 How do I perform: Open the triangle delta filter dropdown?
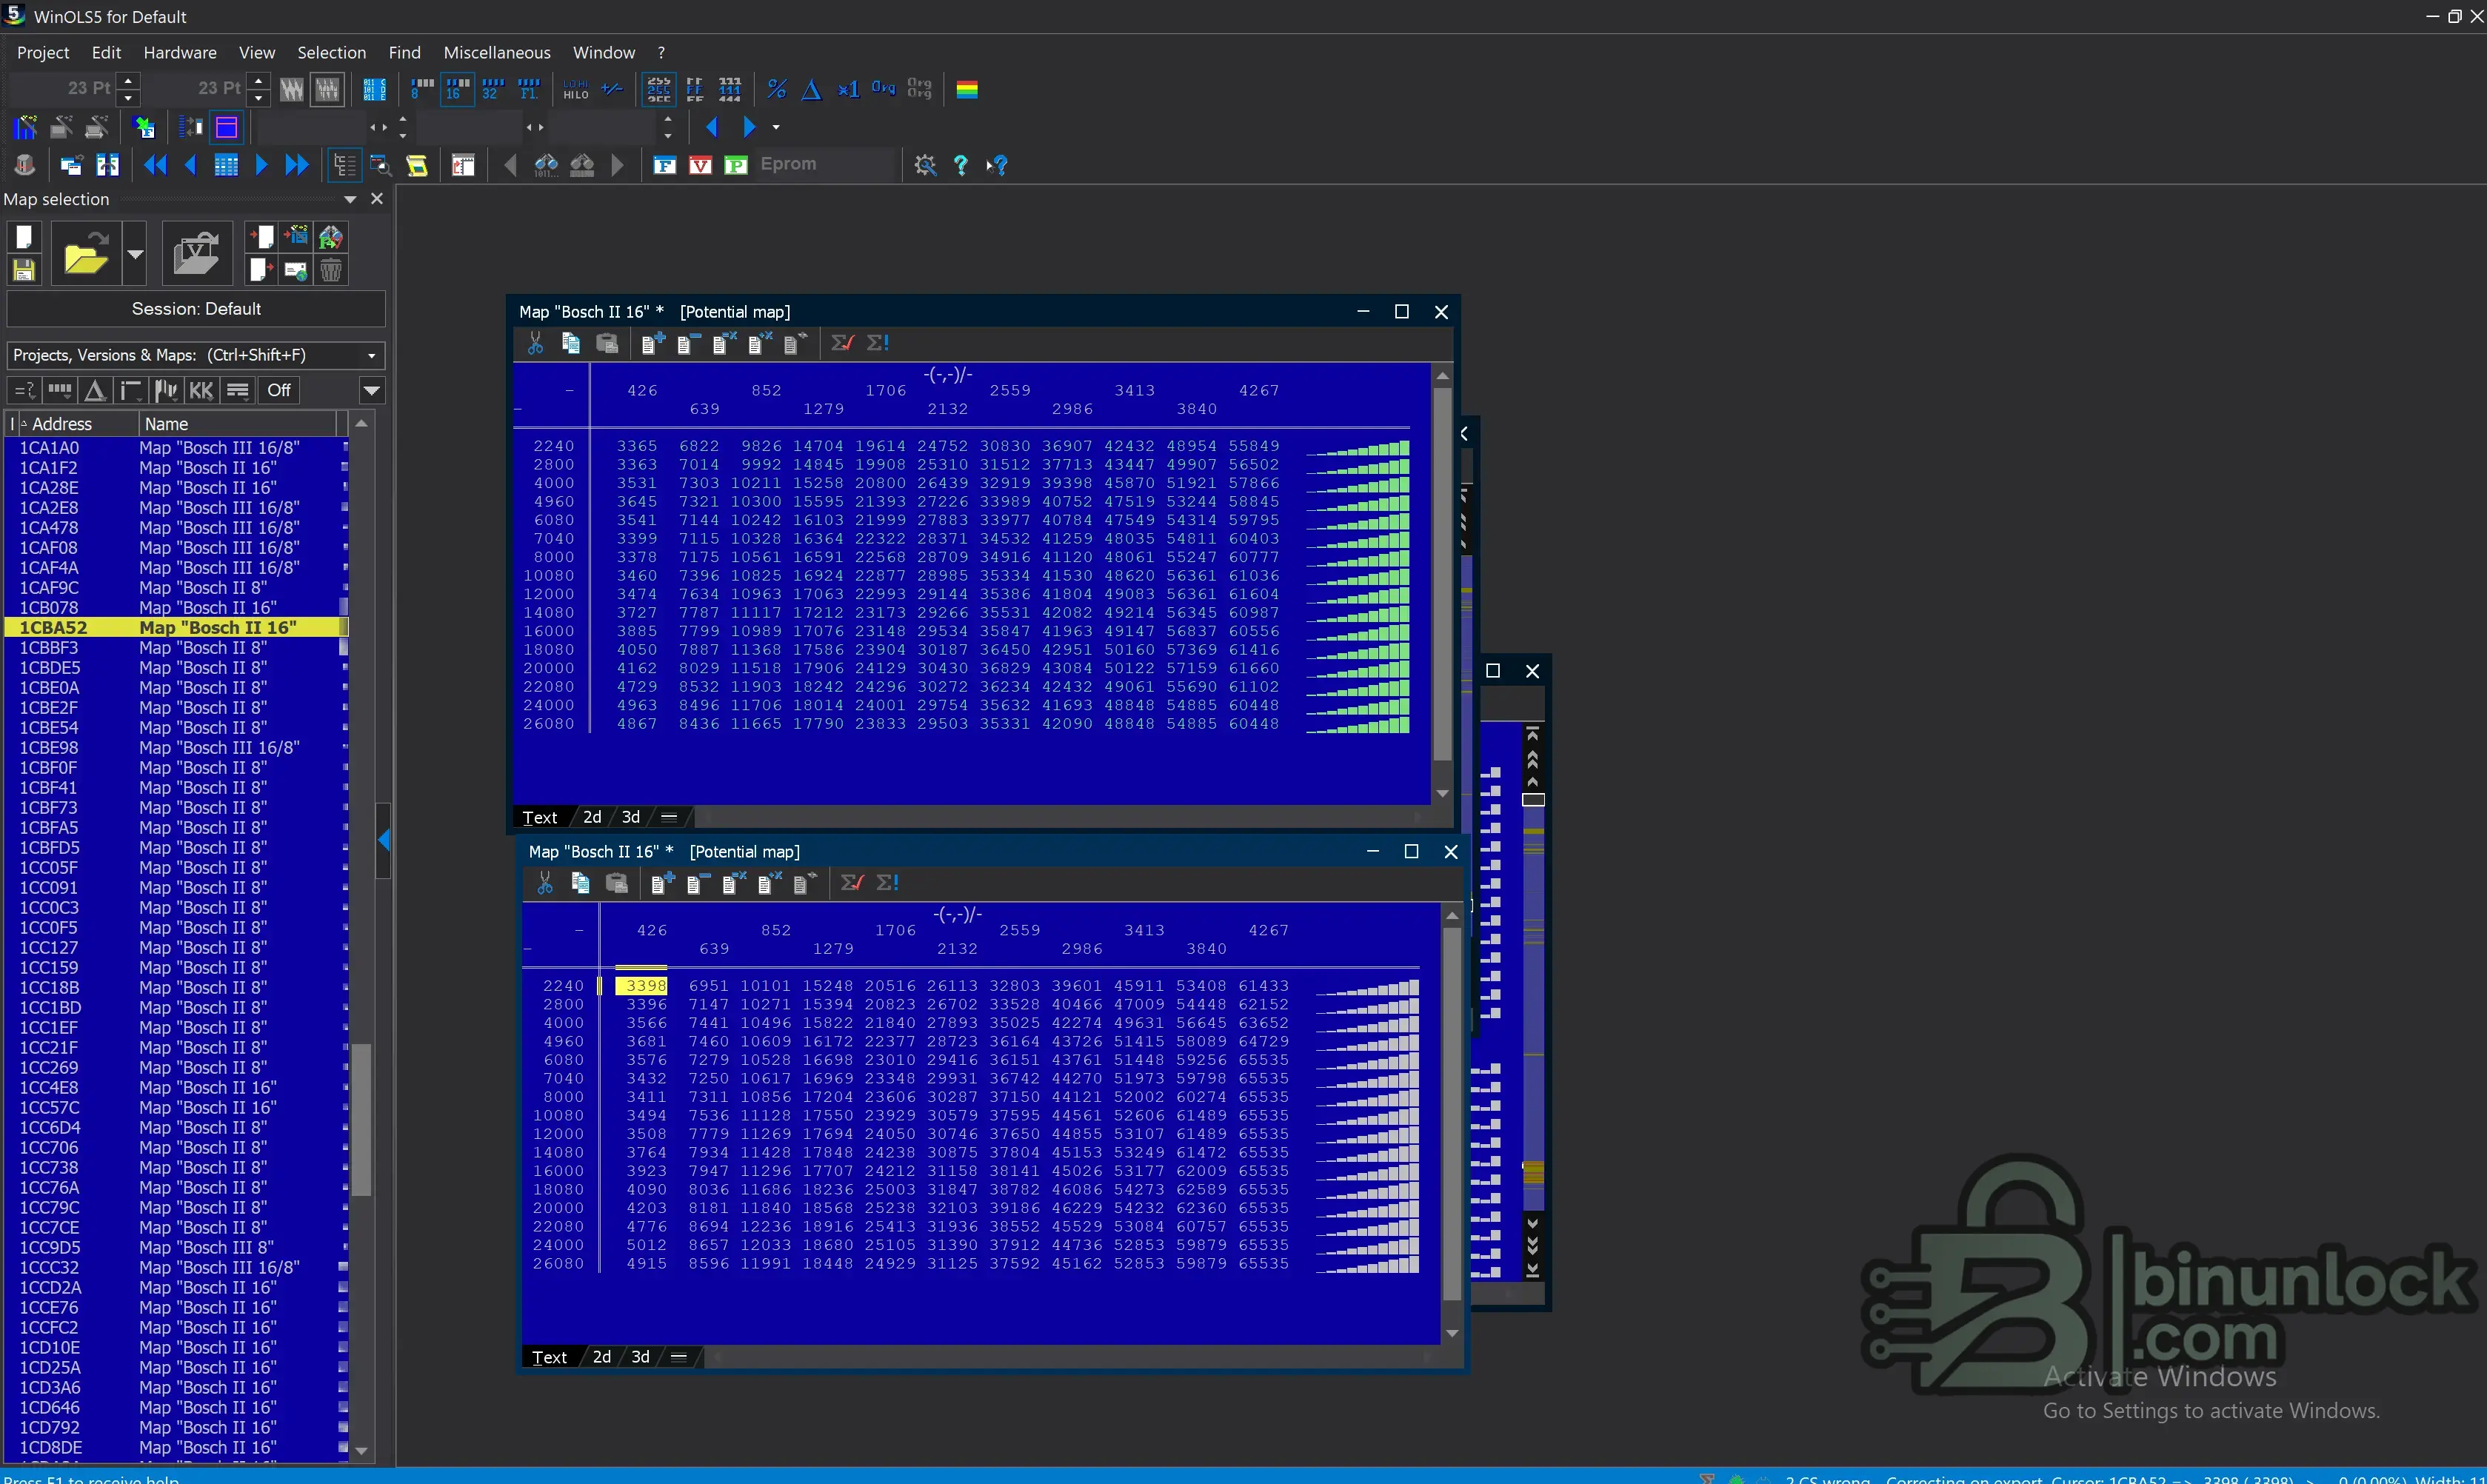pyautogui.click(x=95, y=390)
